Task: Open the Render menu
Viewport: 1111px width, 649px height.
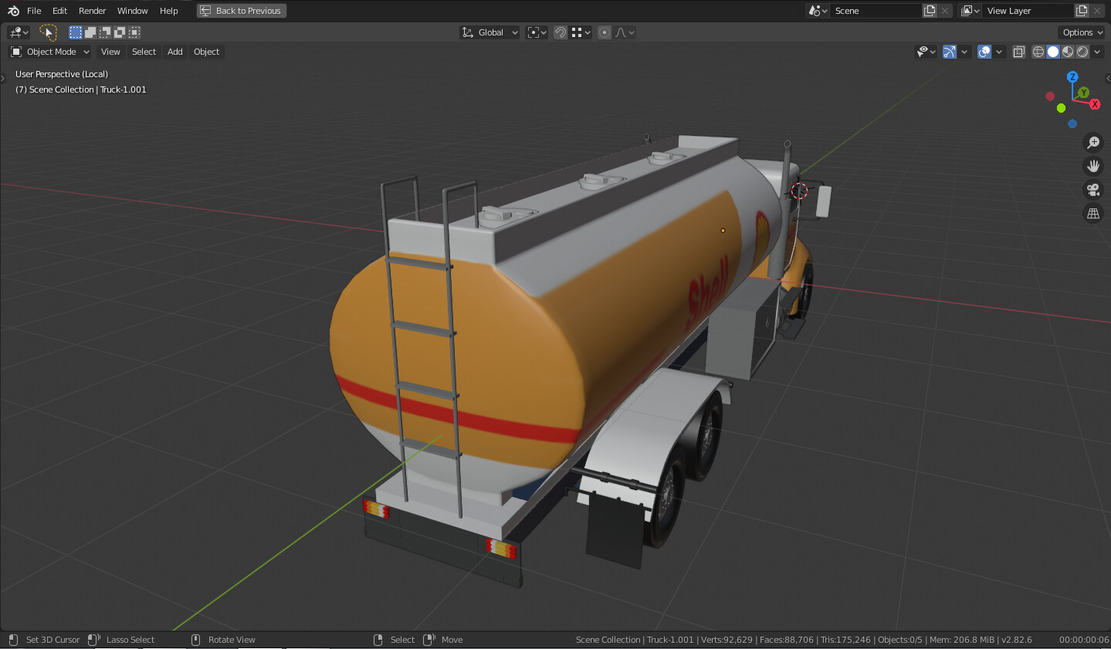Action: click(92, 11)
